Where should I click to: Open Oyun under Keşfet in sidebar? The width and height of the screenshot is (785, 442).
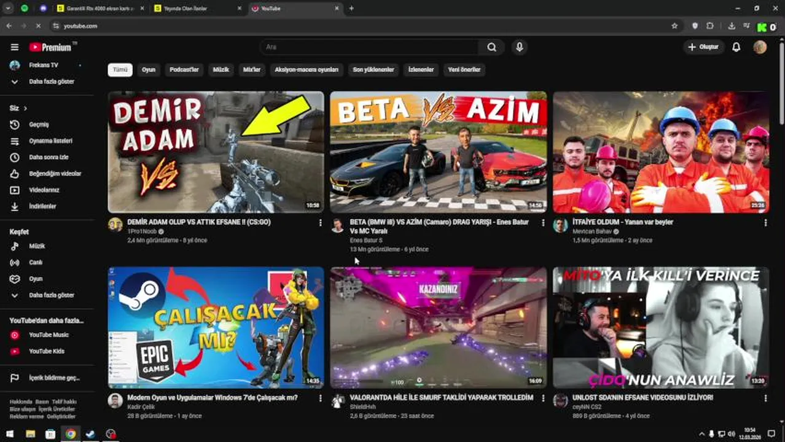tap(47, 279)
